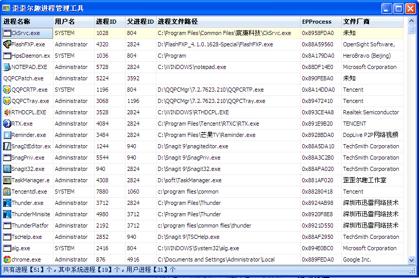Click path C:\WINDOWS\System32\alg.exe

pyautogui.click(x=198, y=248)
